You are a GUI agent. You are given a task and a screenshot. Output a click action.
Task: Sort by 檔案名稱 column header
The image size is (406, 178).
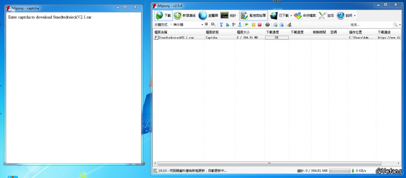(178, 32)
